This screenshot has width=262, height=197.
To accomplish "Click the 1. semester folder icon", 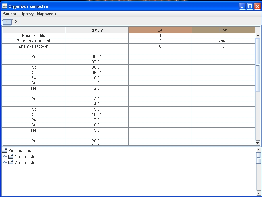I will point(11,157).
